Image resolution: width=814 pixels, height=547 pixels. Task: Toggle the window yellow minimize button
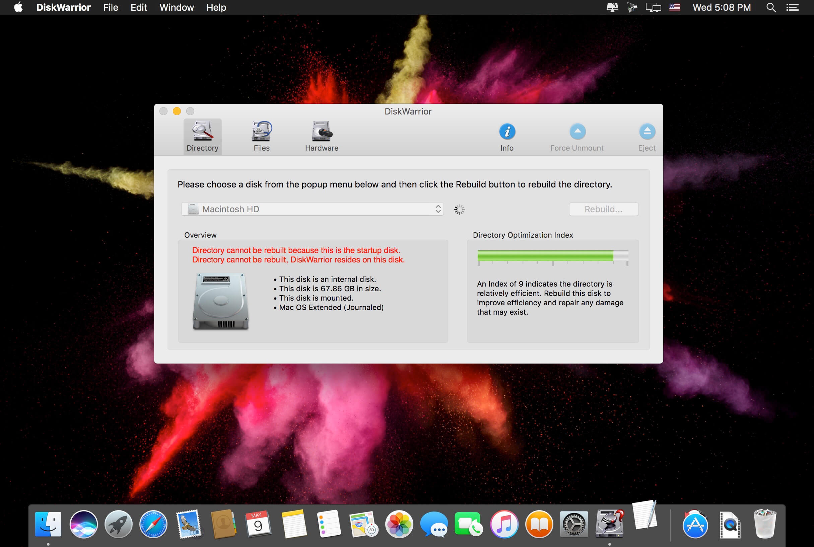[177, 111]
